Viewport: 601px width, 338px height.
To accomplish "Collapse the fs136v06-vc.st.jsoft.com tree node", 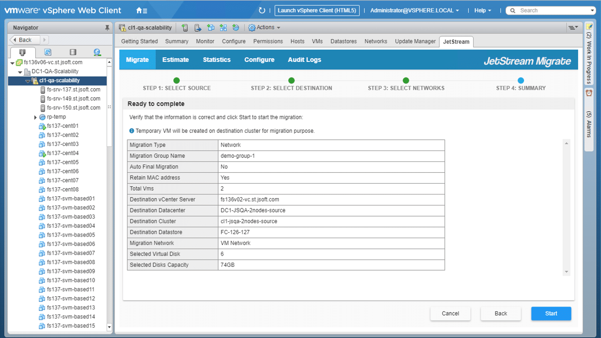I will coord(13,63).
